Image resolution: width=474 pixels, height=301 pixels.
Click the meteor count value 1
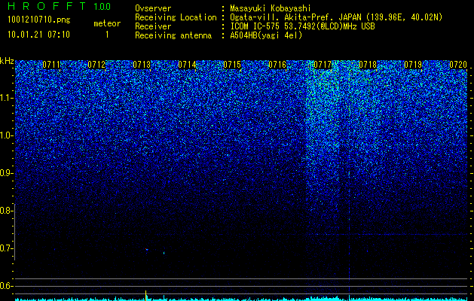click(x=107, y=35)
